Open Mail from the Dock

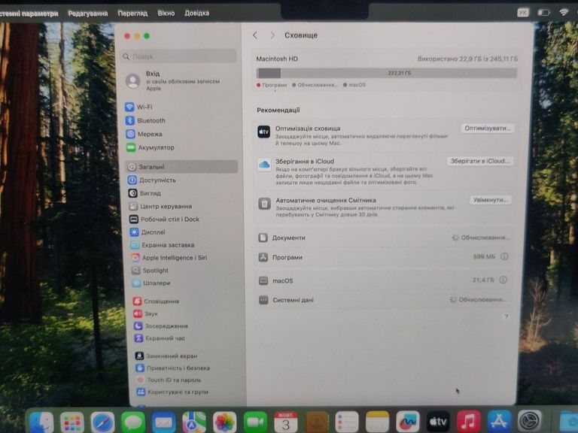tap(163, 422)
